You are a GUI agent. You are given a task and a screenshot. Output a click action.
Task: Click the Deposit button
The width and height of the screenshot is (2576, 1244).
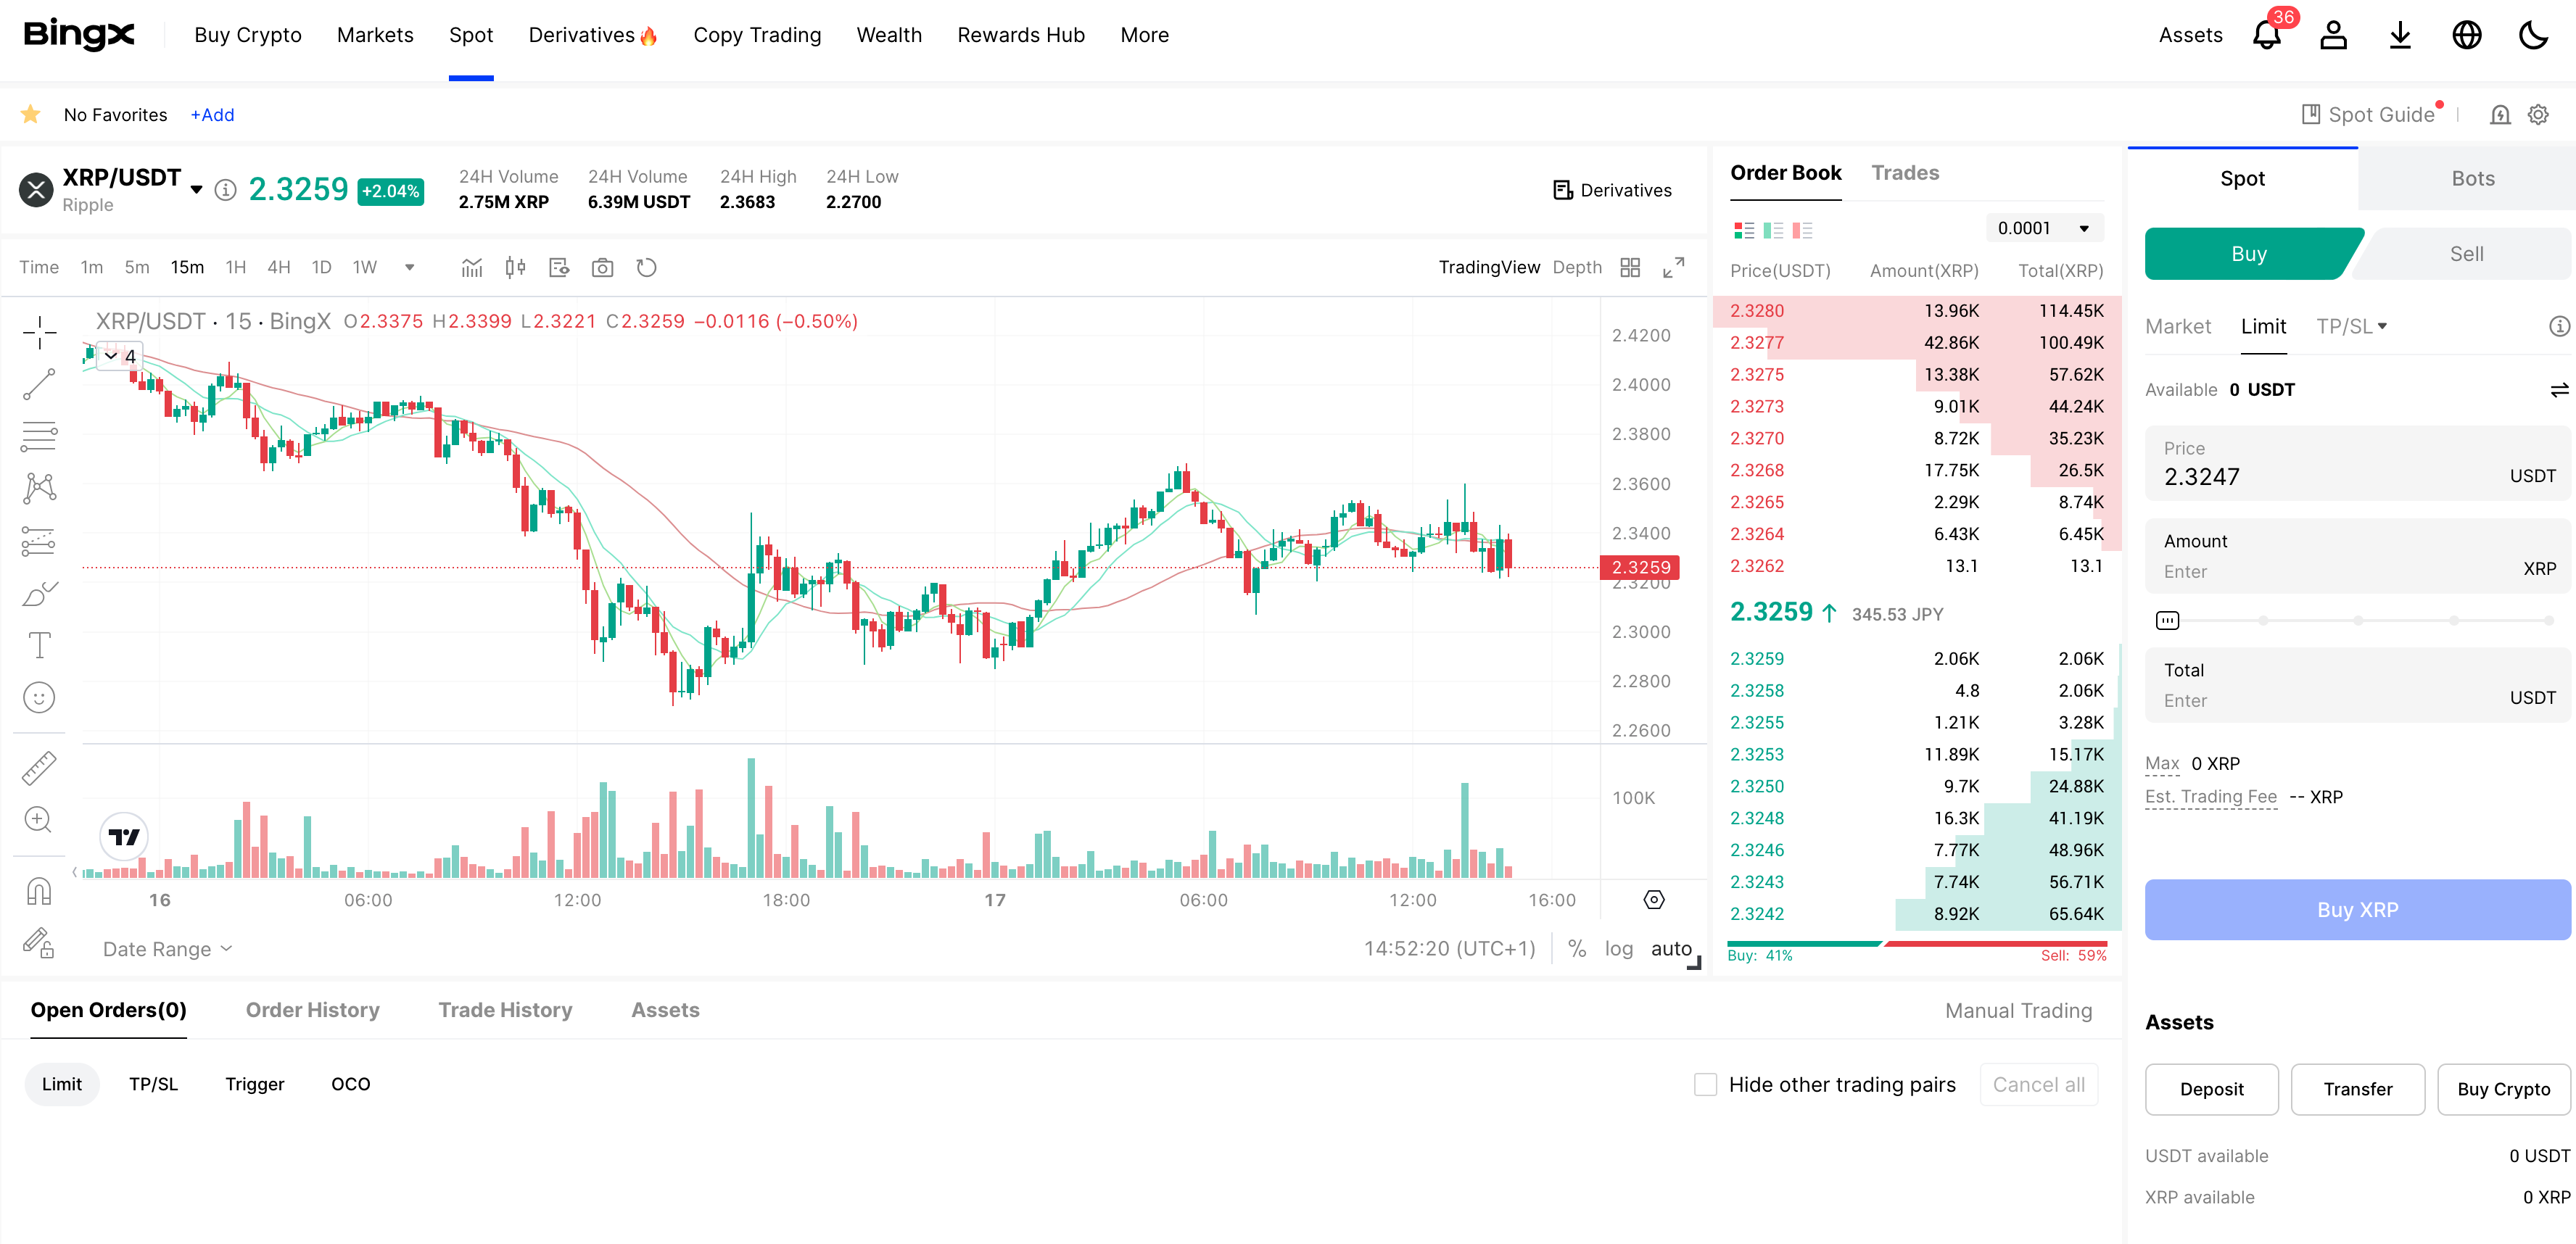2211,1088
